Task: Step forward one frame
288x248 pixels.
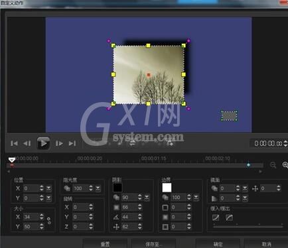Action: tap(59, 143)
